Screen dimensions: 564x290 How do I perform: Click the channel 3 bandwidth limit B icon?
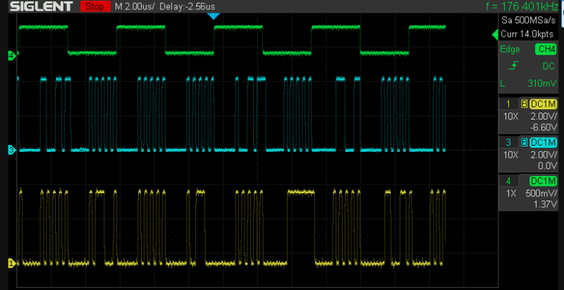525,142
